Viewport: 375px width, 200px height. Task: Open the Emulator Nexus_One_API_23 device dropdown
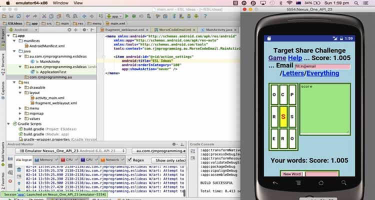pyautogui.click(x=71, y=151)
